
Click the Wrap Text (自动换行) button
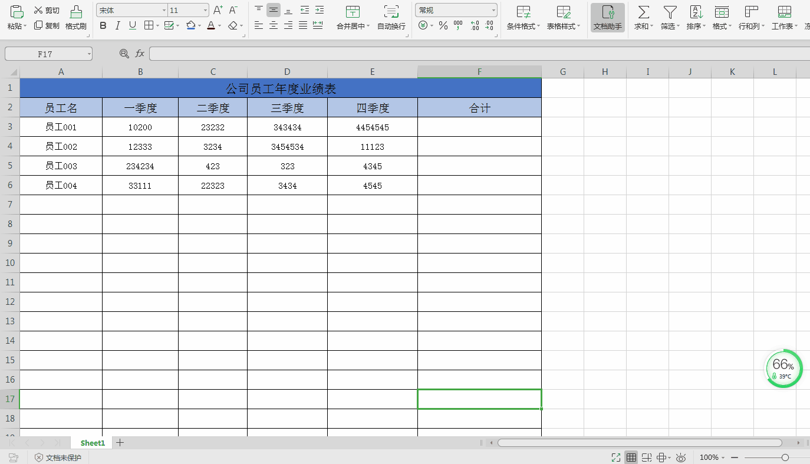pyautogui.click(x=391, y=18)
